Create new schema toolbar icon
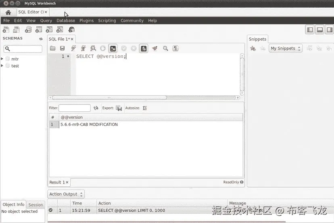The height and width of the screenshot is (223, 334). pyautogui.click(x=28, y=29)
